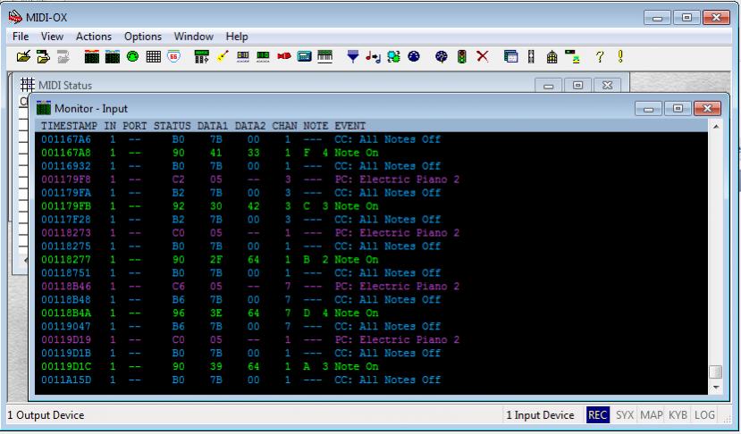Image resolution: width=741 pixels, height=434 pixels.
Task: Open the piano keyboard toolbar icon
Action: pos(324,56)
